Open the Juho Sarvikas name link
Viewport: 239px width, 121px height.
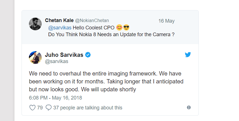64,55
